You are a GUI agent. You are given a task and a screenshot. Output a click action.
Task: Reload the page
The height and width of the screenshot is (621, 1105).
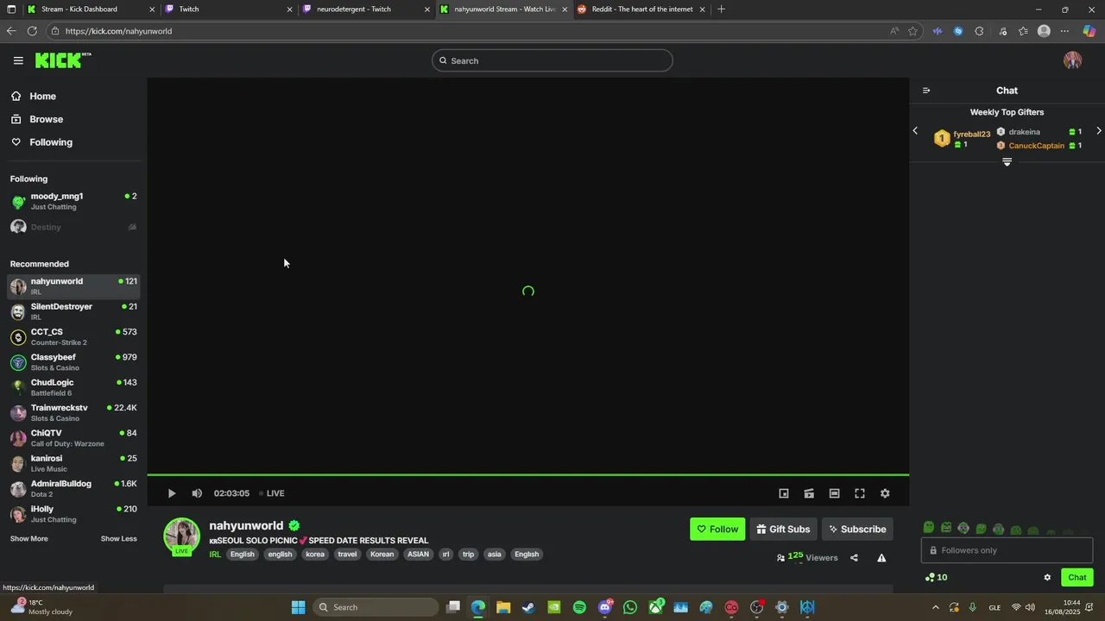pos(32,31)
